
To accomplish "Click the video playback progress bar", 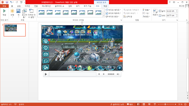I will (x=72, y=74).
